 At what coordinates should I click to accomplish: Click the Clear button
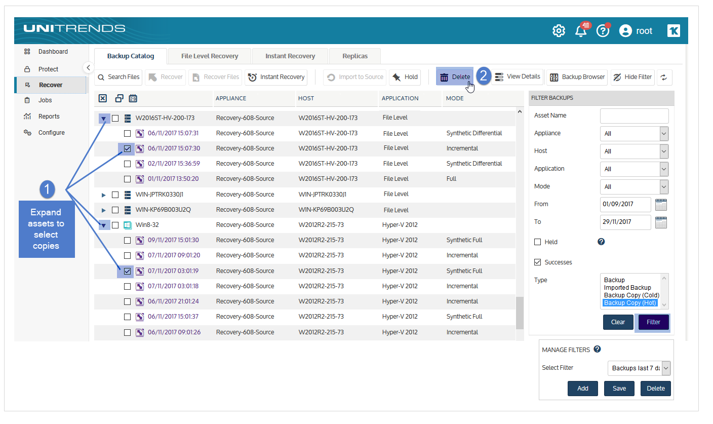(x=618, y=322)
